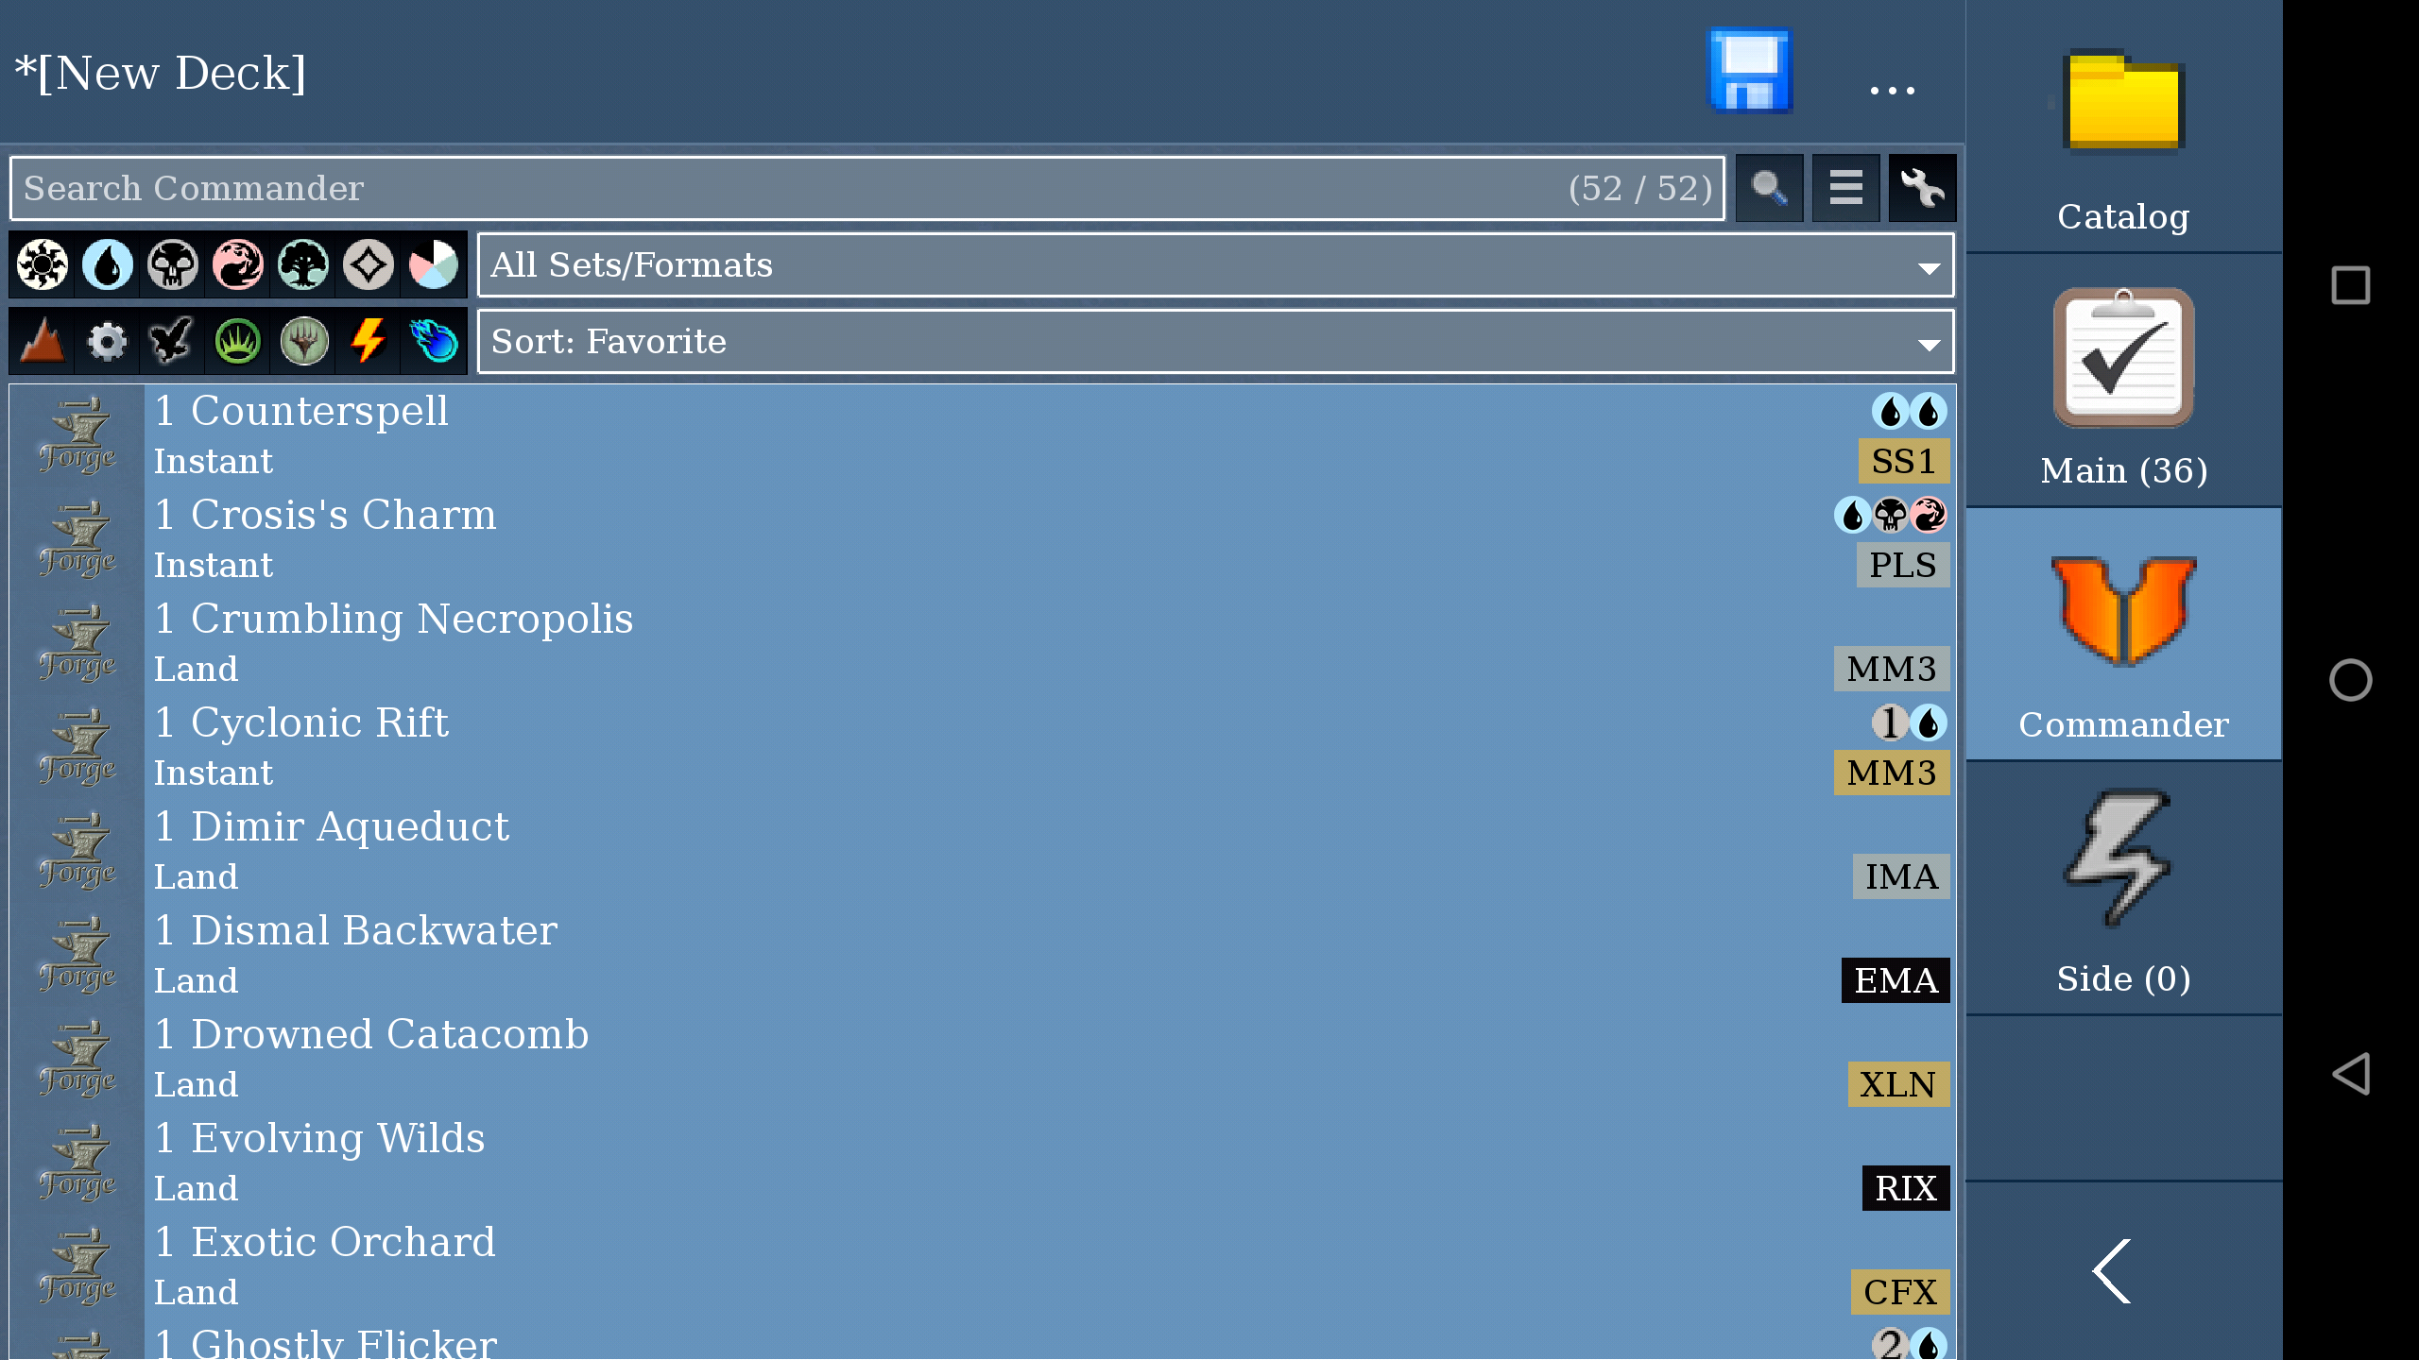Toggle the land card type filter

[43, 341]
